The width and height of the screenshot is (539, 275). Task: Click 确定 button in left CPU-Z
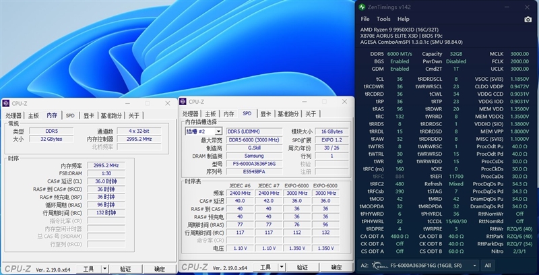coord(160,269)
